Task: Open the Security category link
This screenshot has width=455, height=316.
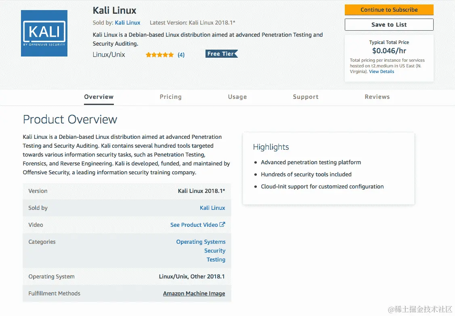Action: 215,251
